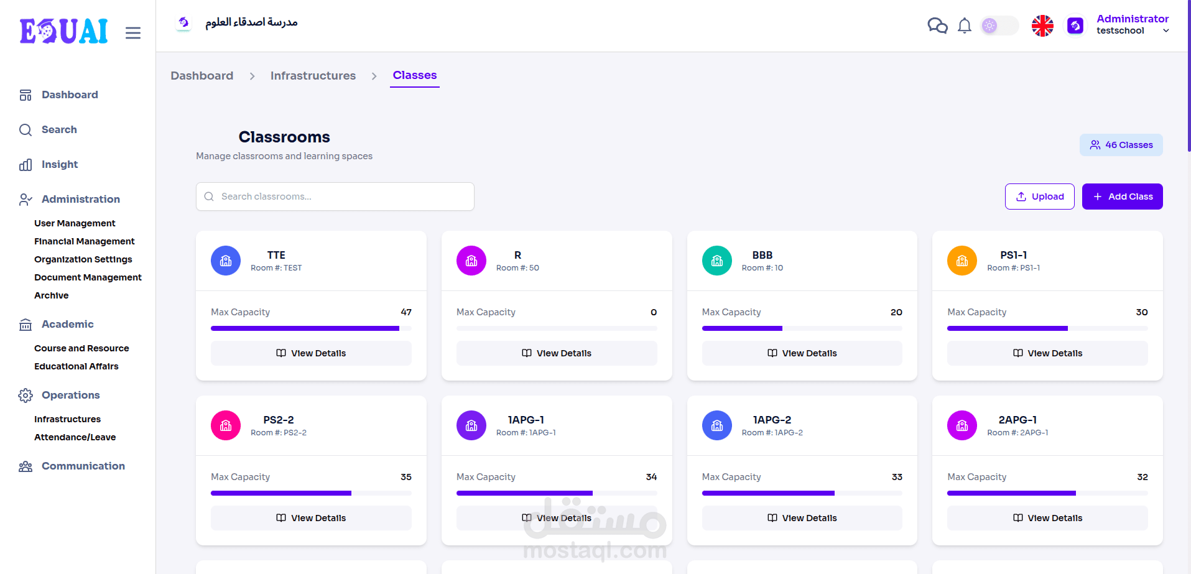Click the UK flag language icon

point(1042,25)
